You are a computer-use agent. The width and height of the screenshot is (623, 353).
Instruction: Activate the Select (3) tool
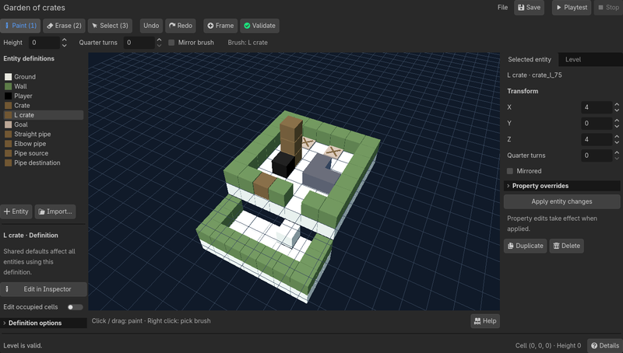[110, 26]
